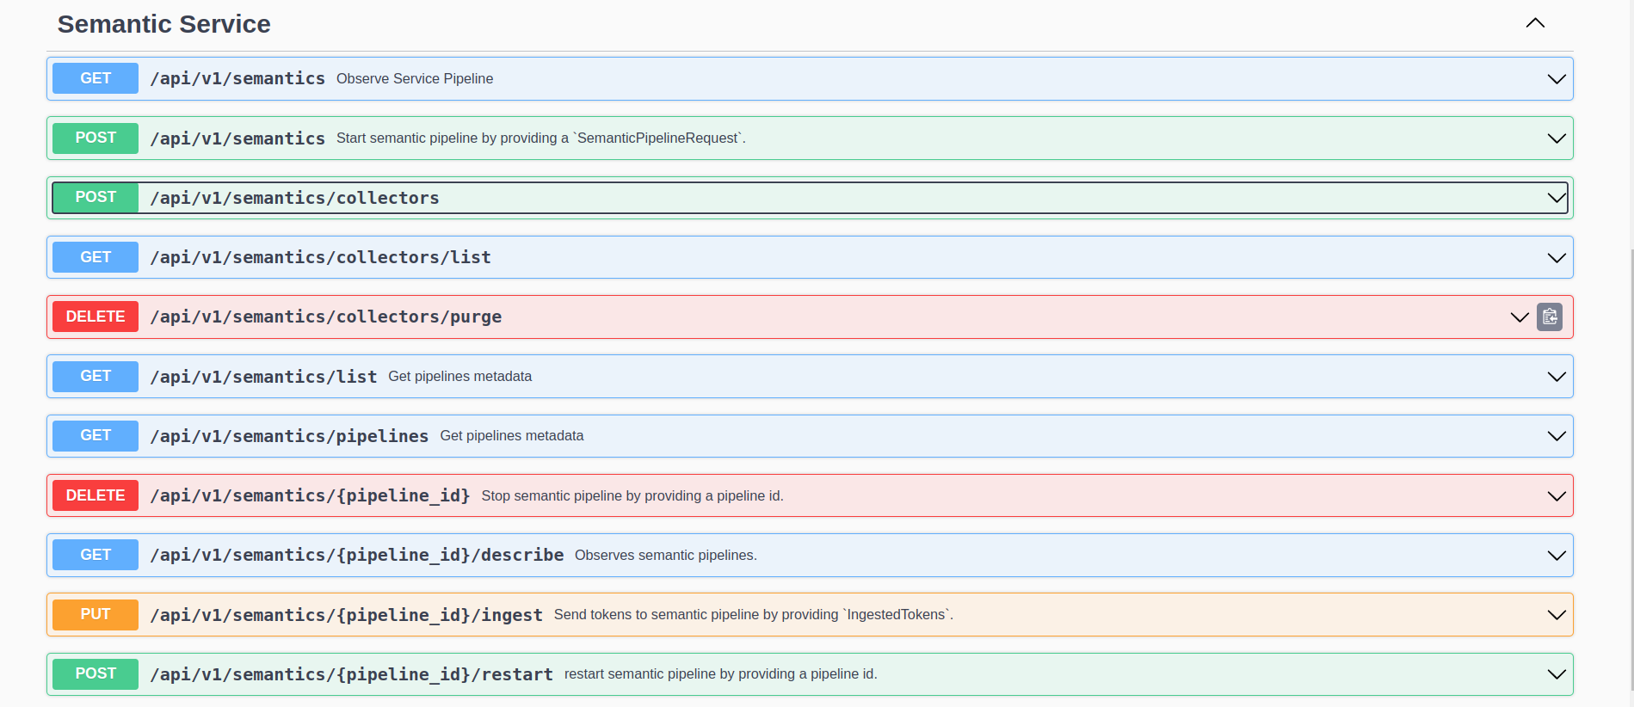The image size is (1634, 707).
Task: Click path /api/v1/semantics/{pipeline_id}/restart
Action: tap(351, 674)
